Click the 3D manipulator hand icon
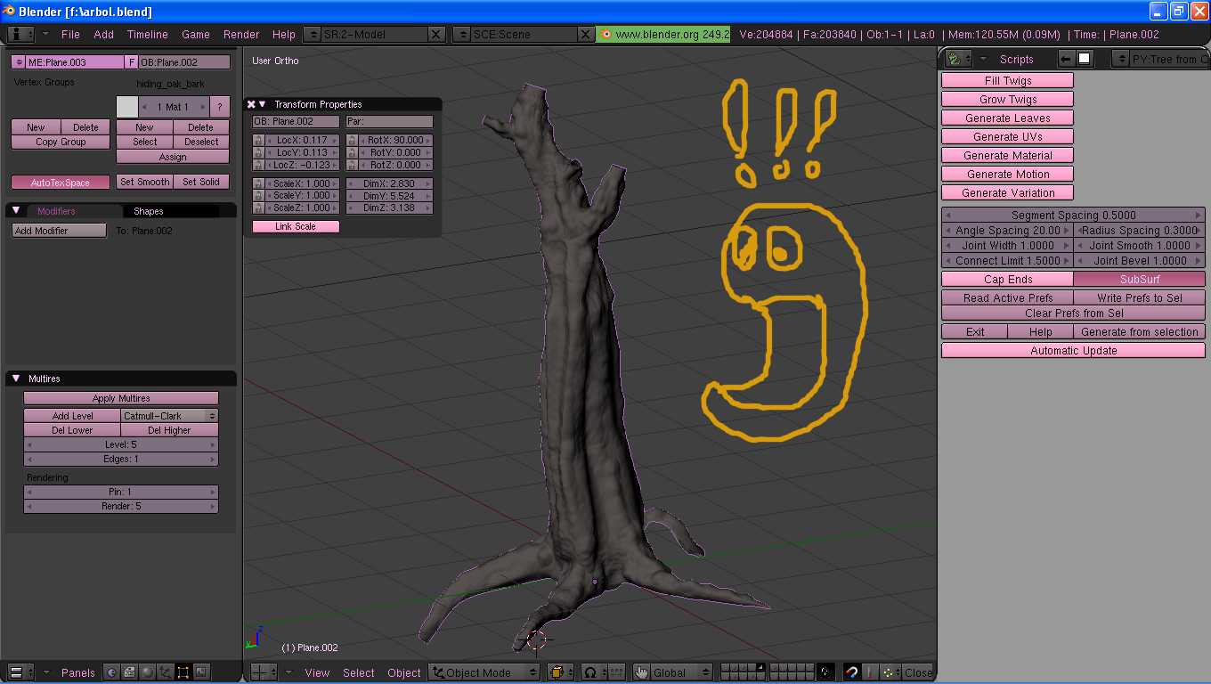Viewport: 1211px width, 684px height. (641, 672)
